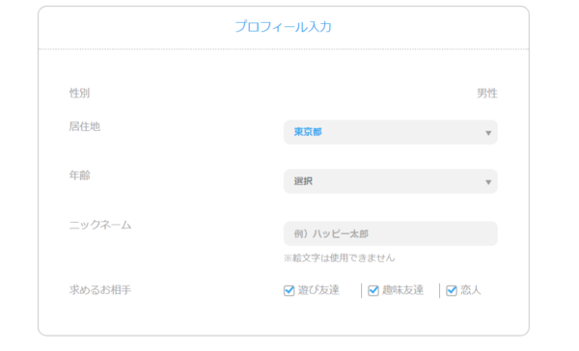Uncheck the 遊び友達 checkbox
The image size is (579, 351).
tap(289, 290)
